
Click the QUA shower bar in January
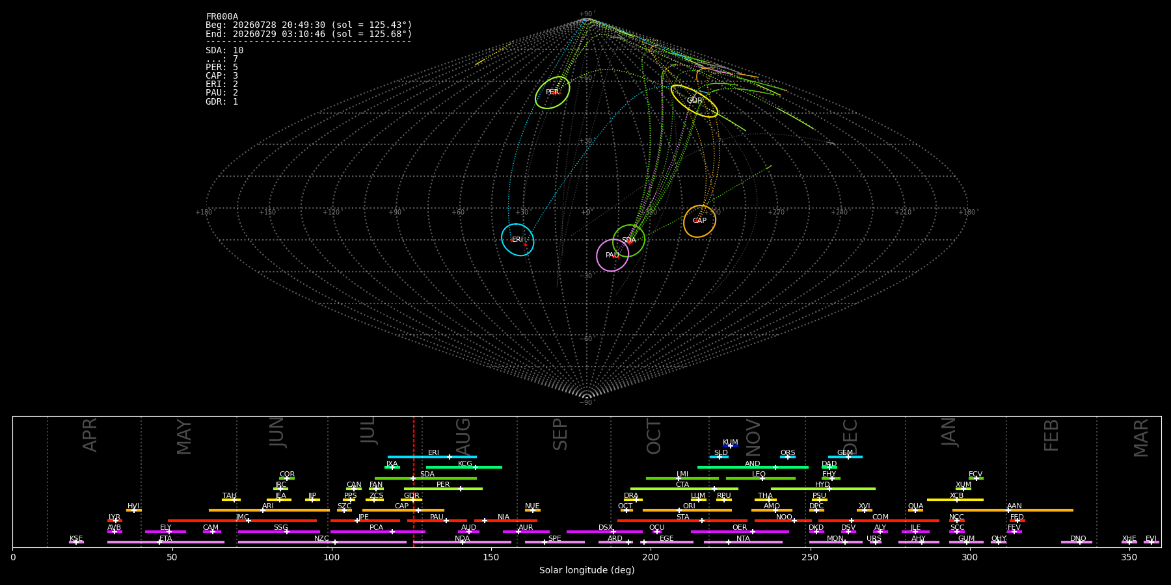point(915,510)
